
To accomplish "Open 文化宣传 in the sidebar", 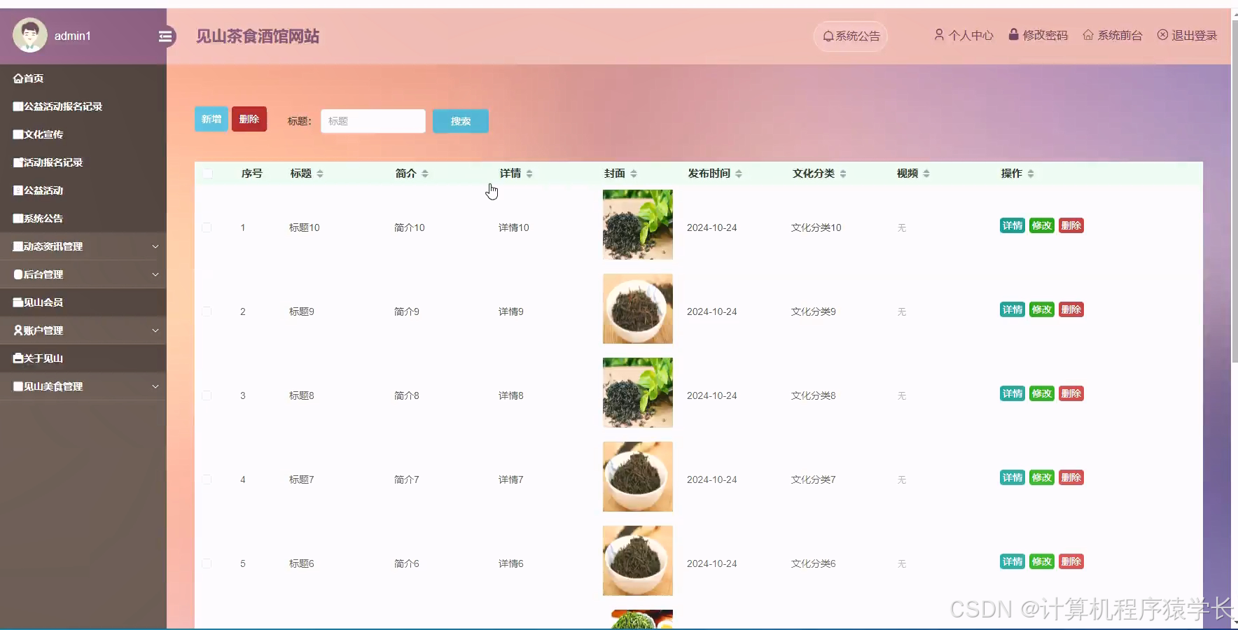I will coord(39,134).
